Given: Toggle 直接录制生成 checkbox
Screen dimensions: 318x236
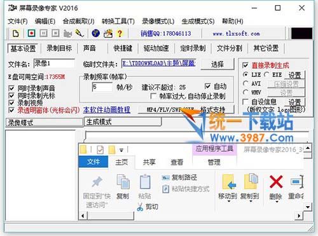Looking at the screenshot, I should point(245,65).
